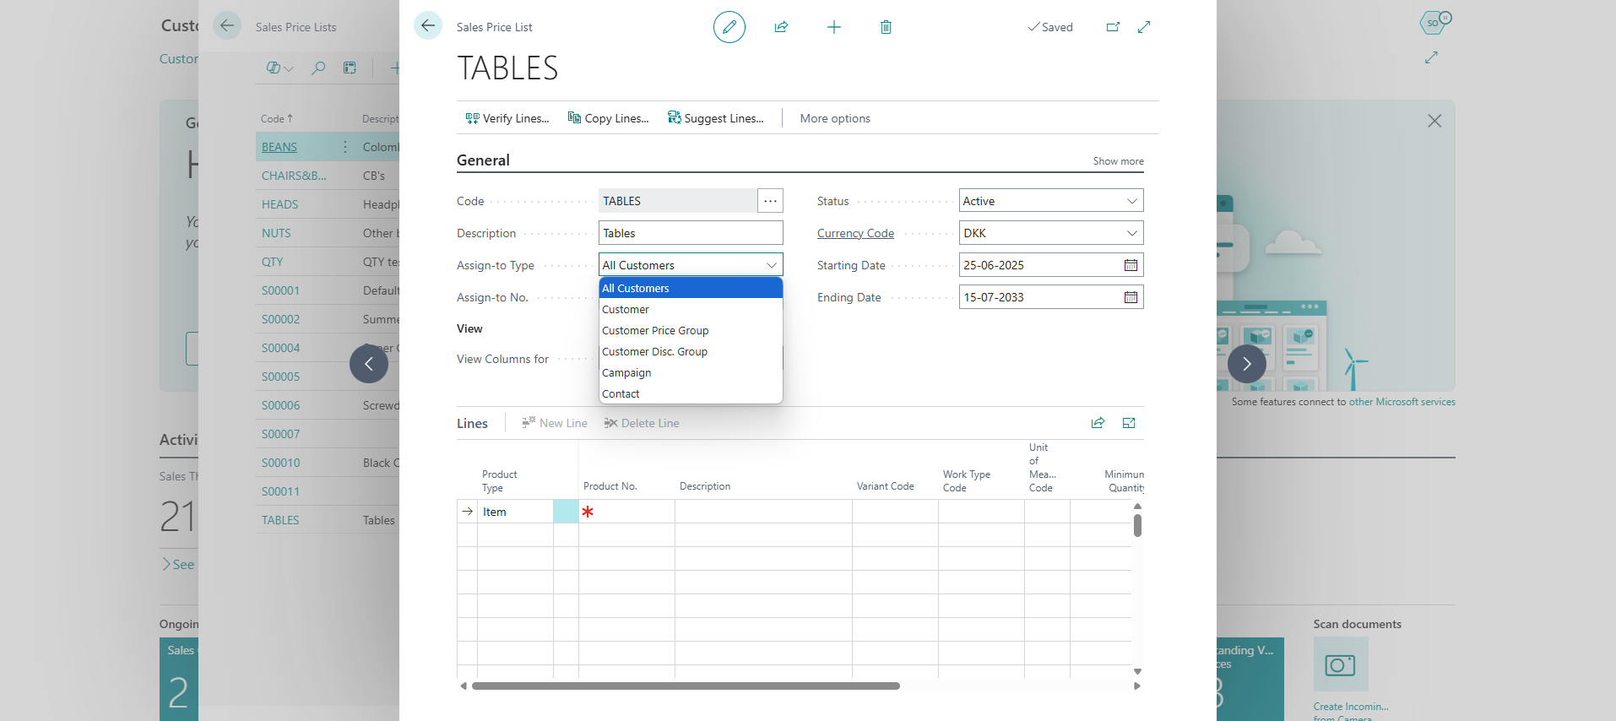The image size is (1616, 721).
Task: Click back arrow in the Sales Price Lists window
Action: click(x=226, y=26)
